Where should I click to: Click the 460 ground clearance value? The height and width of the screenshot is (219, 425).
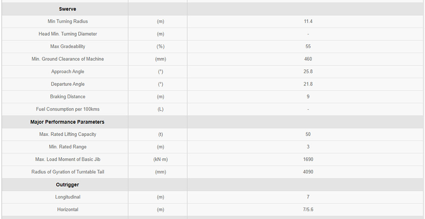tap(308, 59)
